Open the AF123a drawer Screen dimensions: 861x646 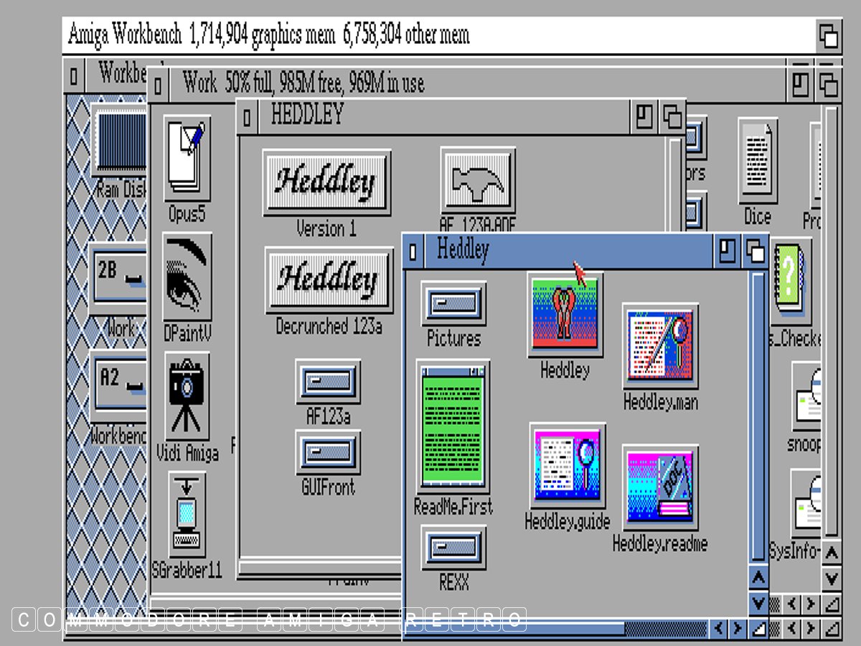point(328,382)
